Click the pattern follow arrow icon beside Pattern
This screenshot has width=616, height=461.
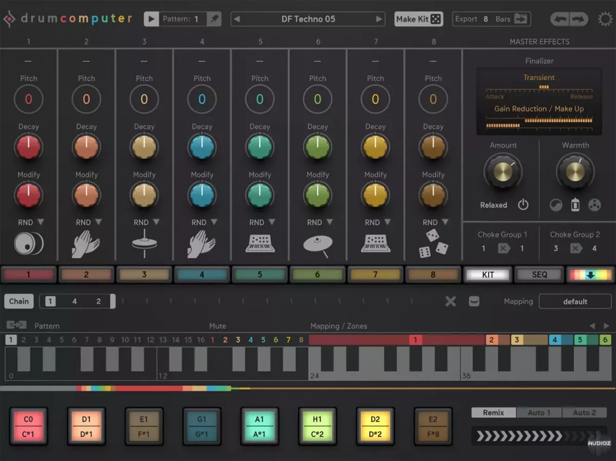(x=16, y=325)
